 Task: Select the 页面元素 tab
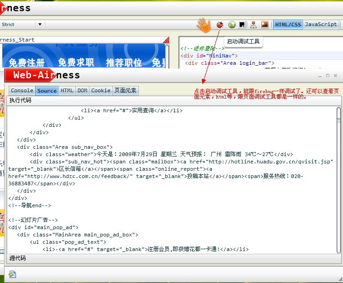125,90
